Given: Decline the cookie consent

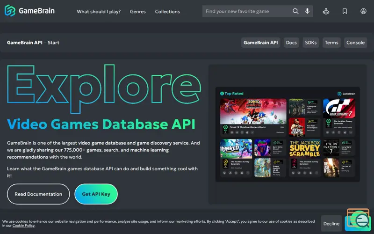Looking at the screenshot, I should click(x=331, y=224).
